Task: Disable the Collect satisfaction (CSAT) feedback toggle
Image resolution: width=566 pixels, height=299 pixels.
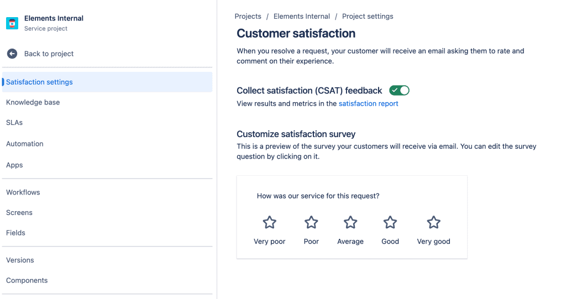Action: coord(399,91)
